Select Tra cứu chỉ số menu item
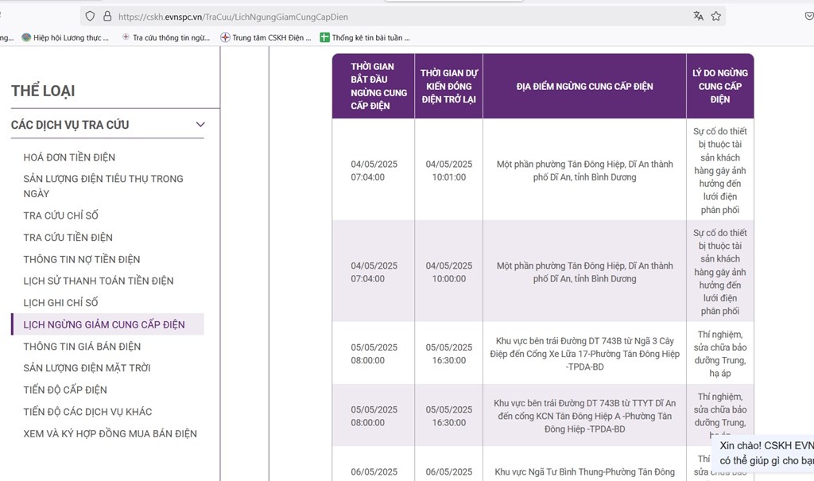Image resolution: width=814 pixels, height=481 pixels. (60, 215)
